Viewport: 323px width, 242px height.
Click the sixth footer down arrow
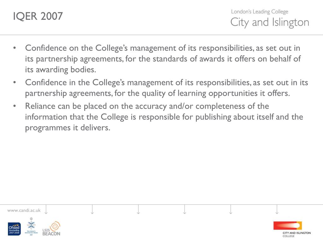tap(277, 210)
